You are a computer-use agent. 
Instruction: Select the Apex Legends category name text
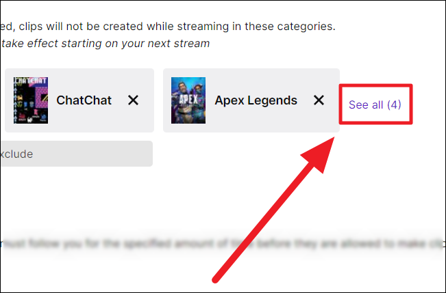pyautogui.click(x=256, y=100)
